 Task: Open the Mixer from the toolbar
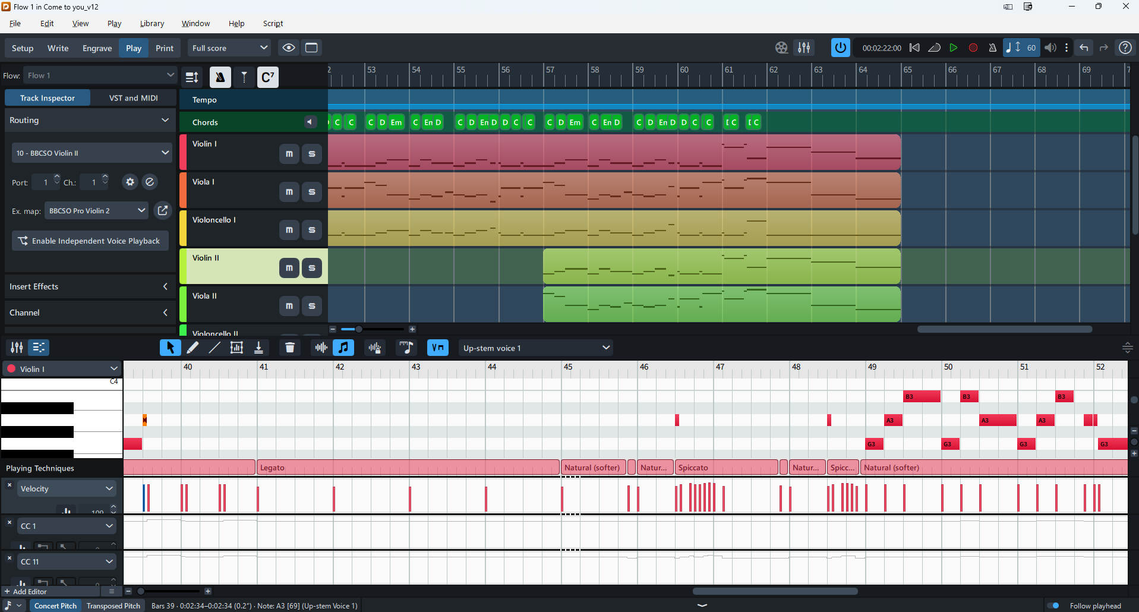(804, 48)
